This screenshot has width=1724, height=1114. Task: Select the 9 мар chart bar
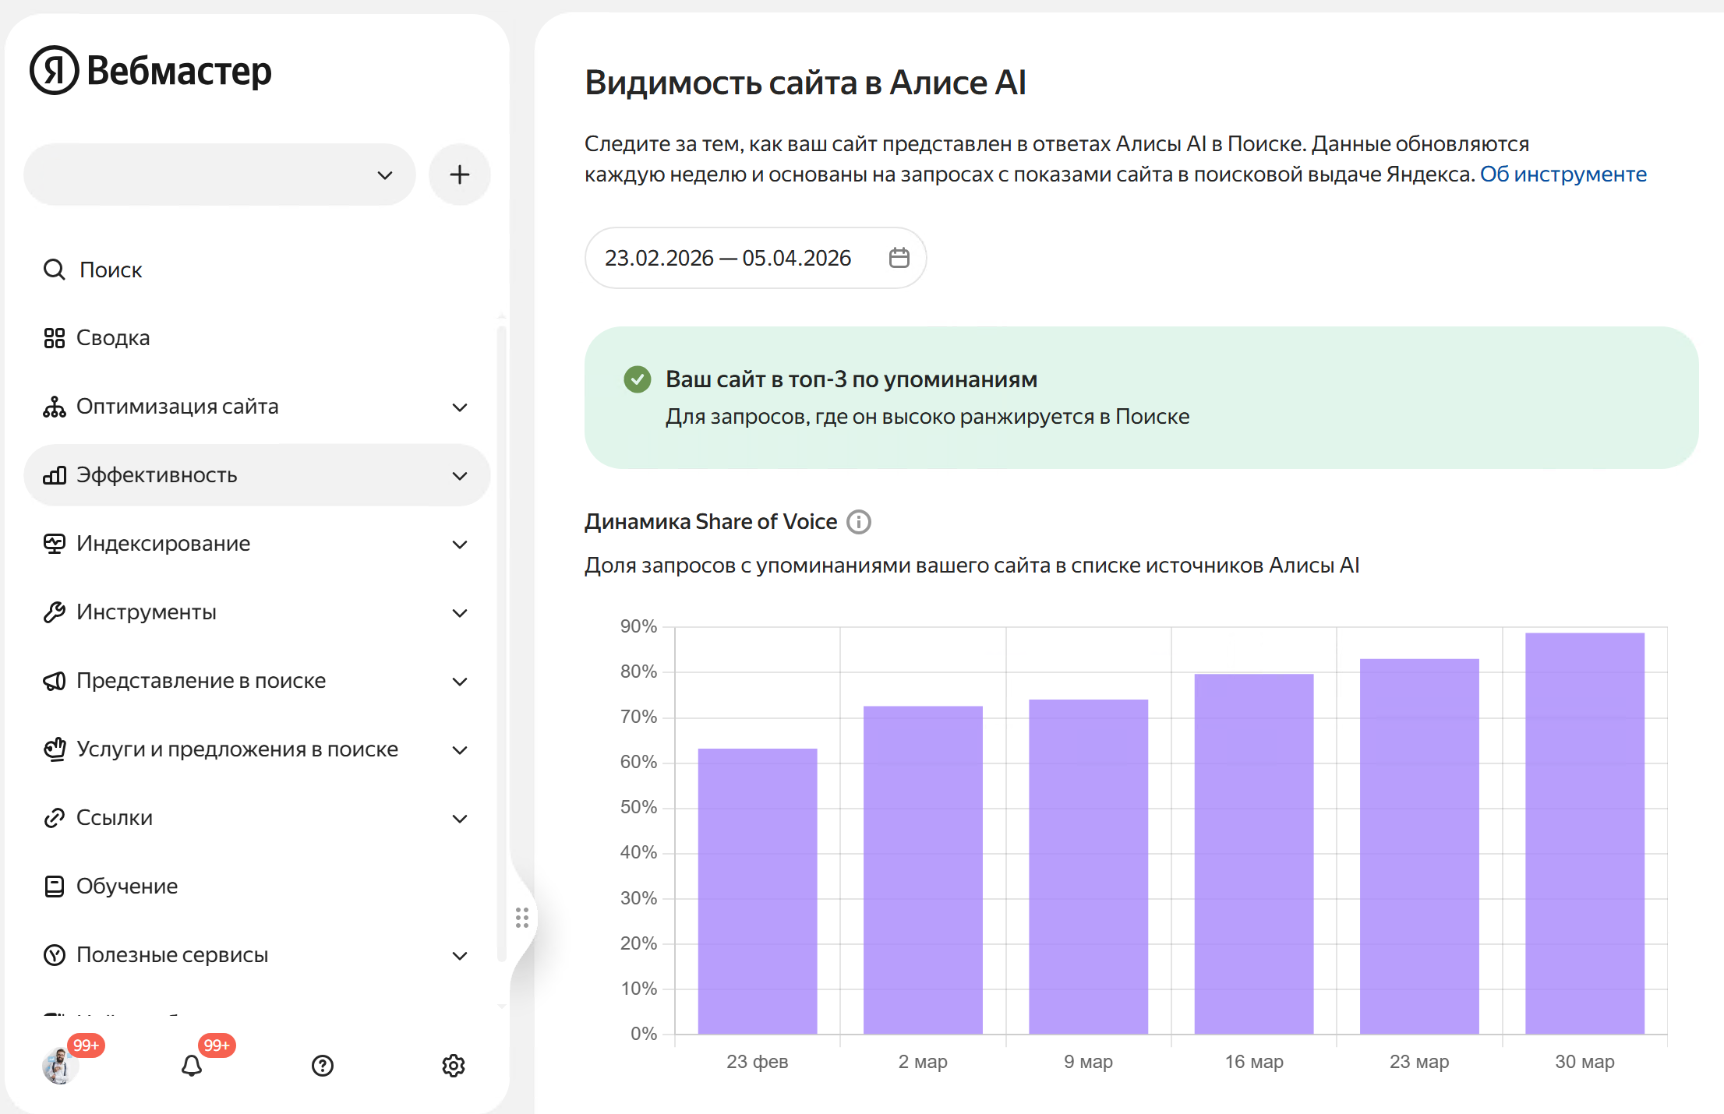click(1089, 866)
